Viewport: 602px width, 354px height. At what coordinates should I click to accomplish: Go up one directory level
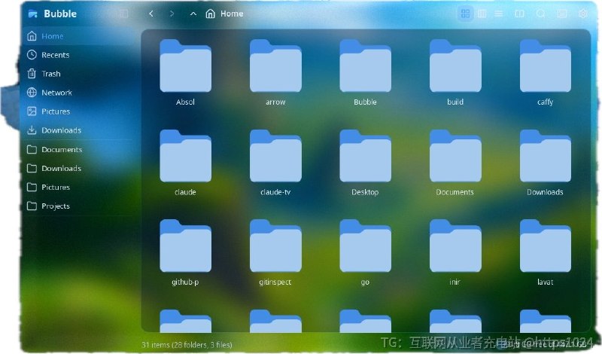tap(193, 14)
